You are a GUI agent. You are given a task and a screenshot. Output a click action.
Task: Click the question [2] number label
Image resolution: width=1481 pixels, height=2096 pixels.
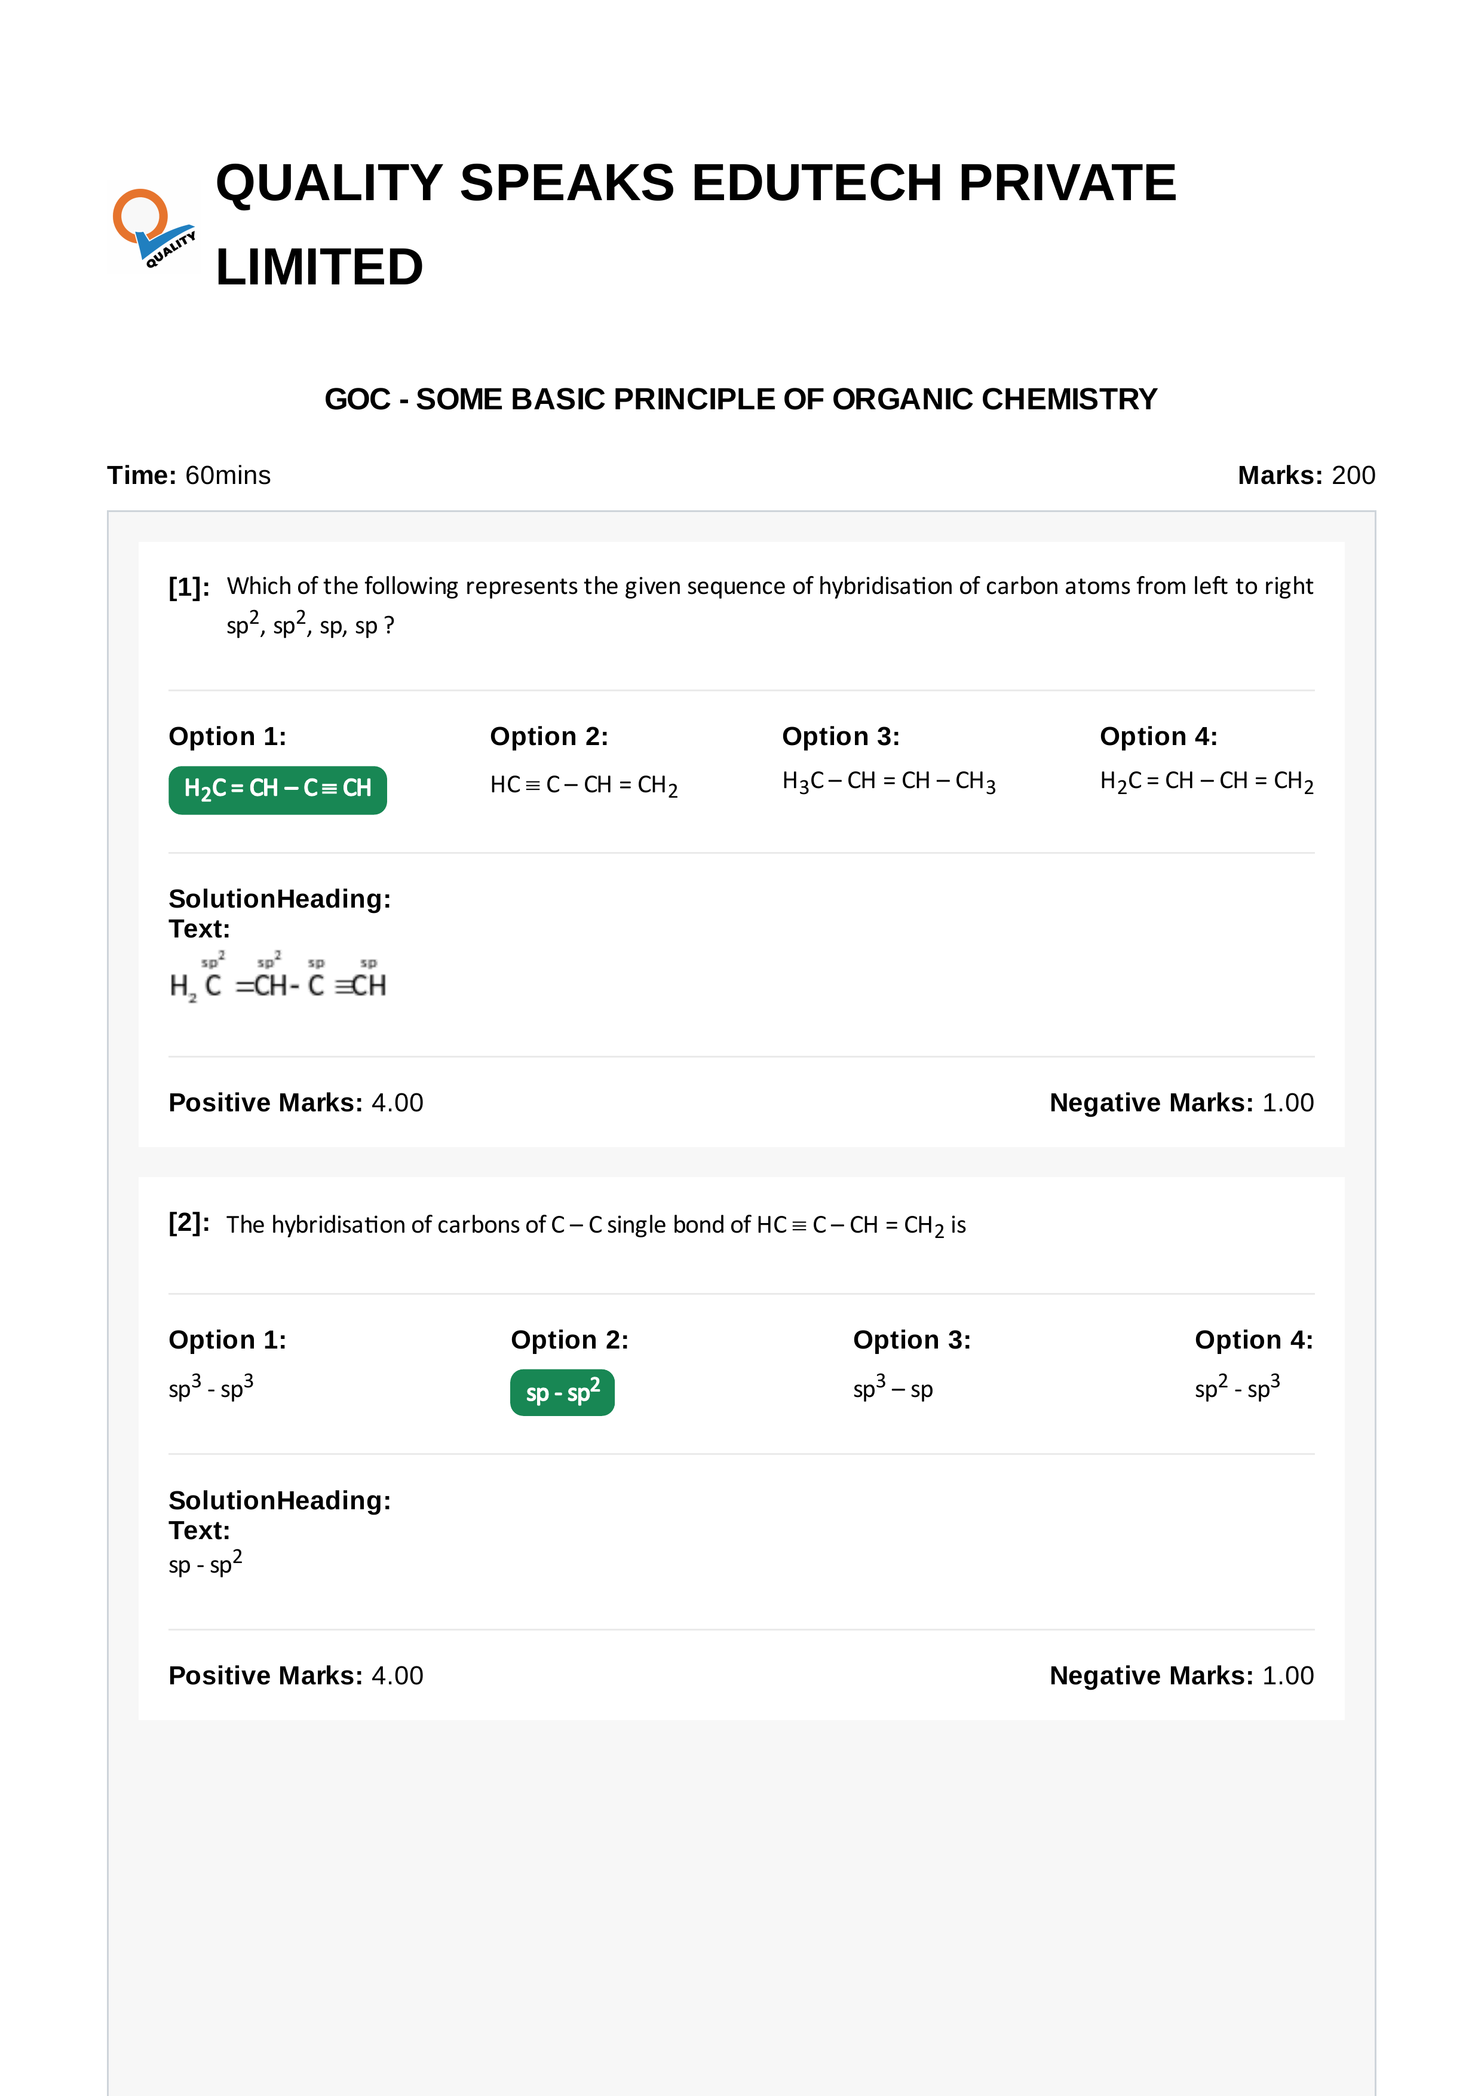point(189,1222)
